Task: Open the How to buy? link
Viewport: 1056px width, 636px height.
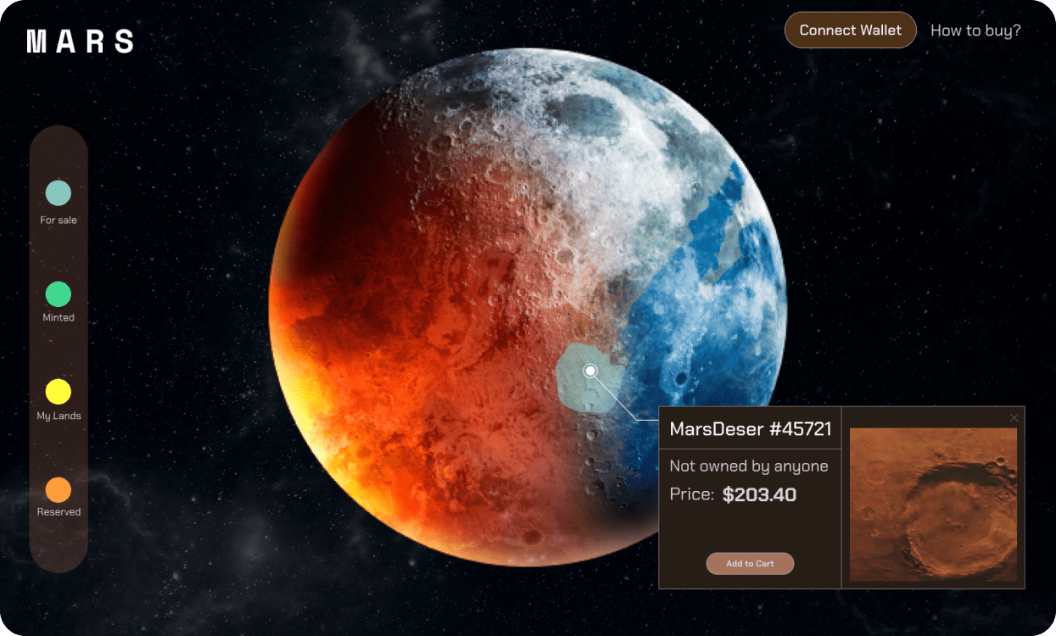Action: pos(975,31)
